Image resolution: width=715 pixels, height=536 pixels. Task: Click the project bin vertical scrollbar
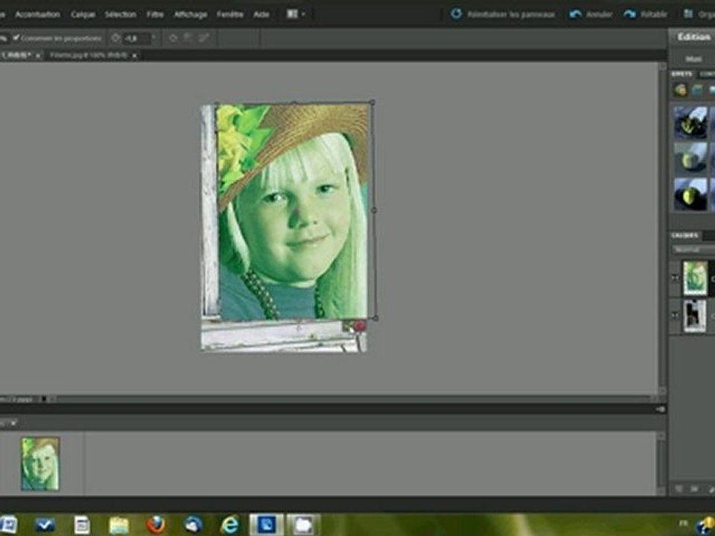click(x=661, y=463)
